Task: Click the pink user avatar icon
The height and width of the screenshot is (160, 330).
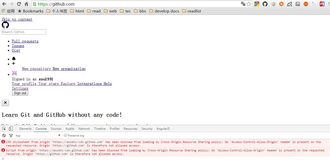Action: [15, 73]
